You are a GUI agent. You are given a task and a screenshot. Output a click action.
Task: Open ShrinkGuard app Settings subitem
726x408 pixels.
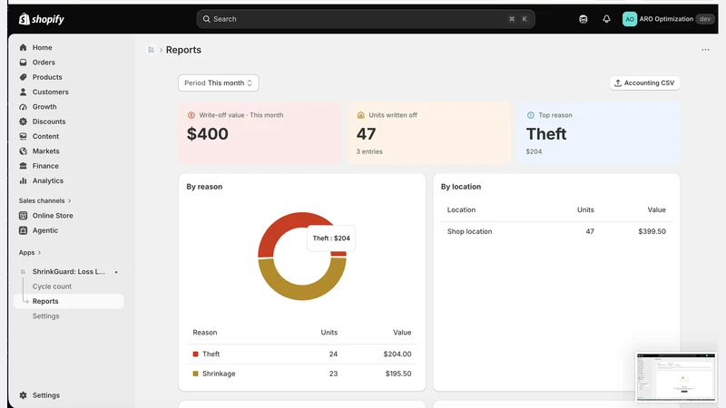[46, 316]
